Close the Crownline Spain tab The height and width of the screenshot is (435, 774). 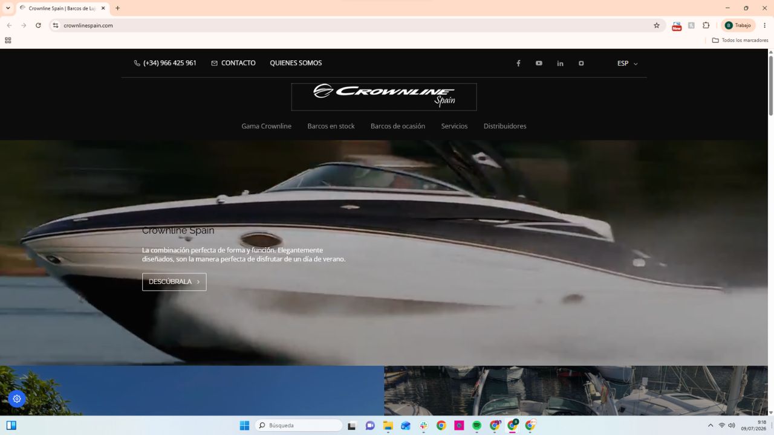tap(103, 8)
